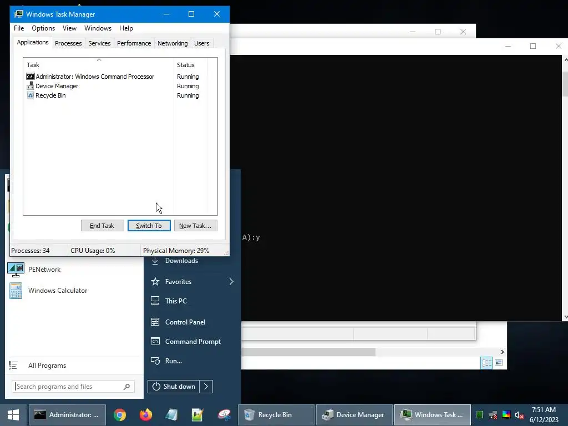Click the command window scroll down arrow
Screen dimensions: 568x426
coord(565,317)
